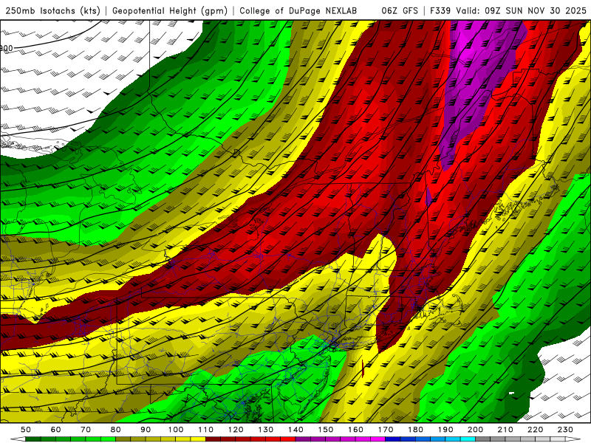Screen dimensions: 591x443
Task: Click the bright yellow swatch just before 110
Action: 198,439
